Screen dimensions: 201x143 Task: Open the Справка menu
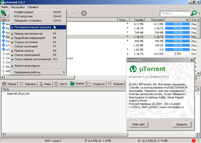(x=33, y=7)
